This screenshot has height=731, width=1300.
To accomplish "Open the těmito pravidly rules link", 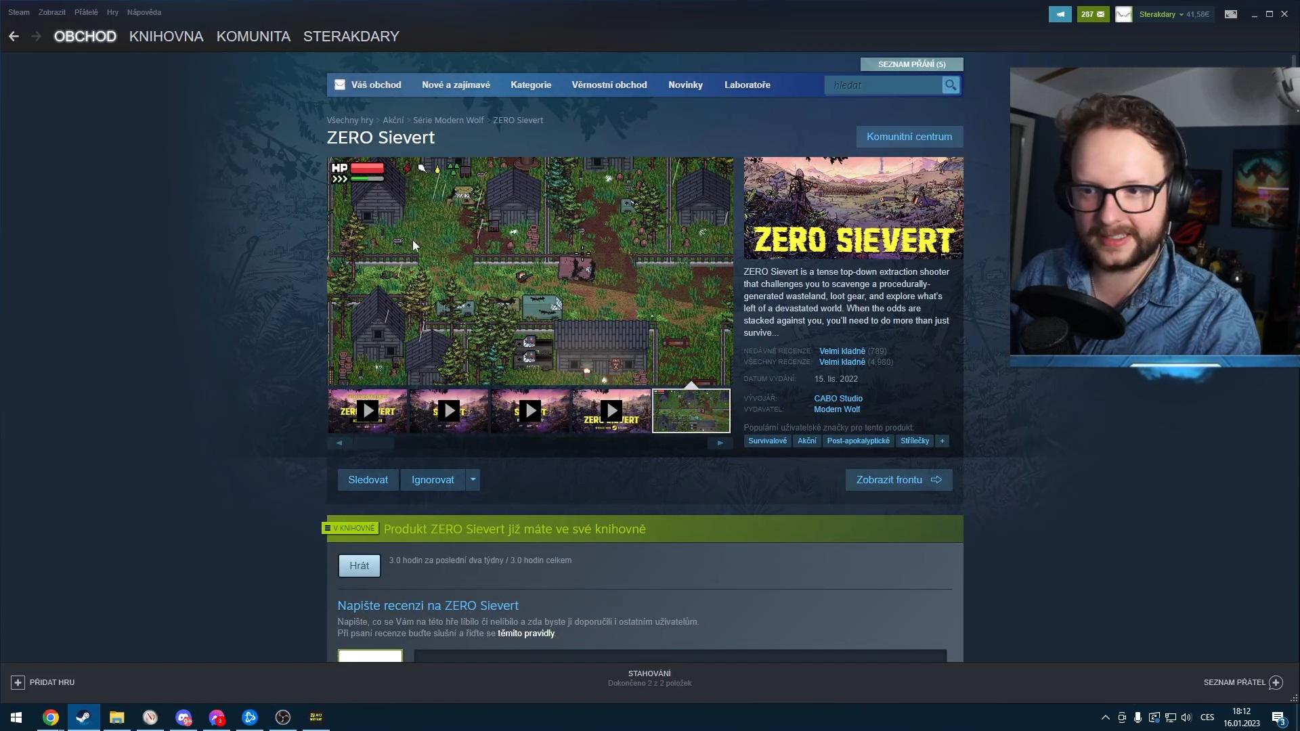I will point(526,634).
